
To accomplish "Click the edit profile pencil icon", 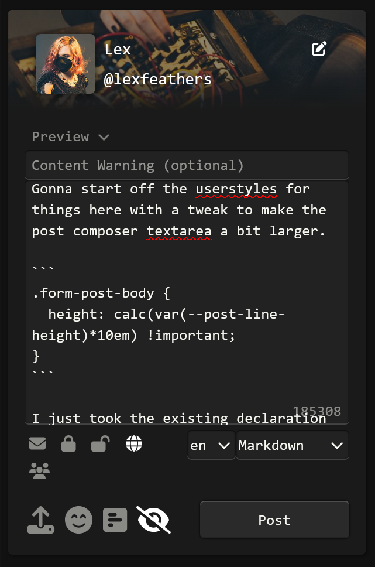I will pos(319,49).
